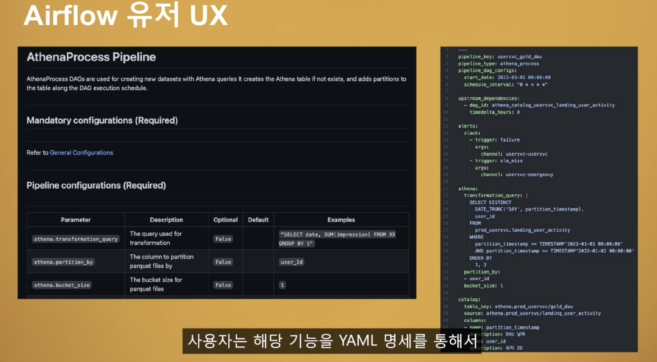The image size is (657, 362).
Task: Click the Optional column header
Action: [x=225, y=220]
